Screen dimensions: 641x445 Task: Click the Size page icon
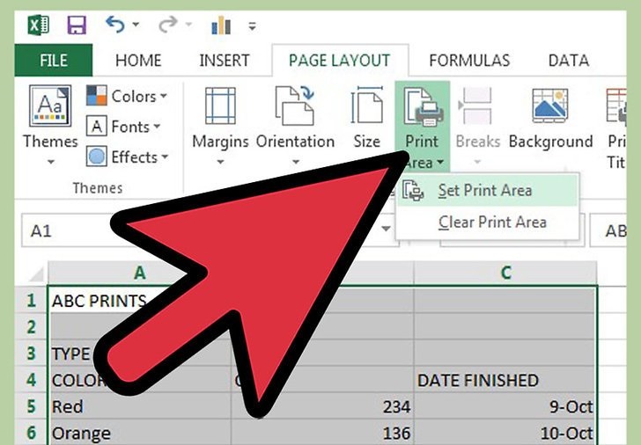[366, 106]
